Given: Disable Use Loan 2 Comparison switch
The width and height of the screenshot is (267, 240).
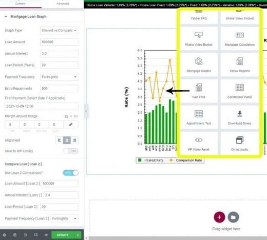Looking at the screenshot, I should [71, 173].
